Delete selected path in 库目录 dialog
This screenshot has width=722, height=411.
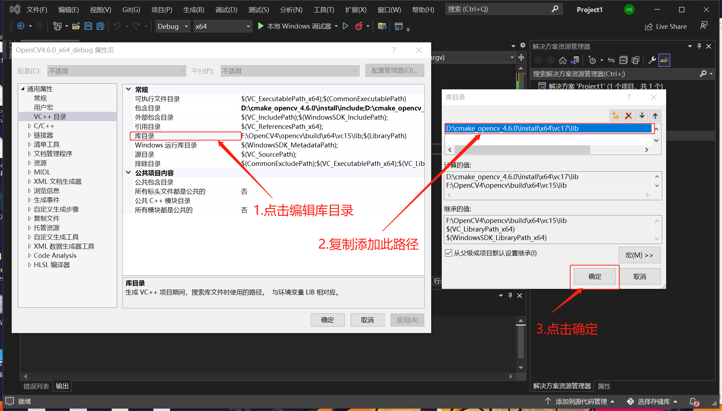[629, 115]
